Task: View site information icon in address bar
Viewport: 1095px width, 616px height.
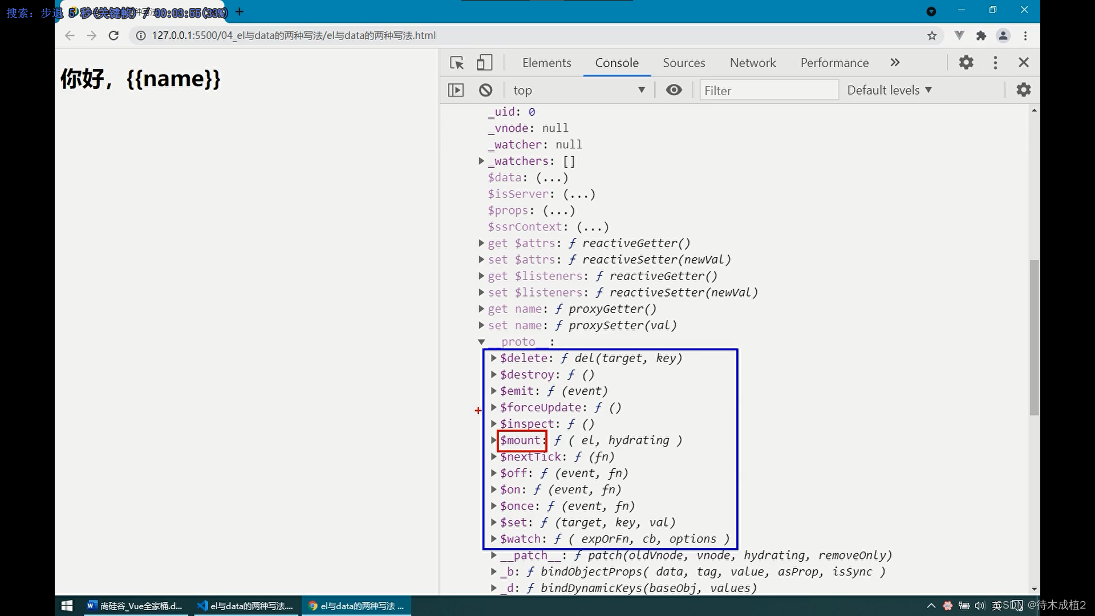Action: click(140, 35)
